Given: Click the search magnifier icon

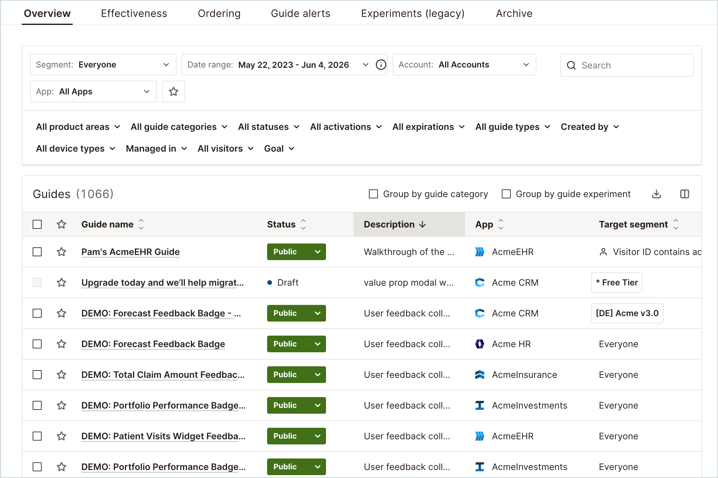Looking at the screenshot, I should click(571, 65).
